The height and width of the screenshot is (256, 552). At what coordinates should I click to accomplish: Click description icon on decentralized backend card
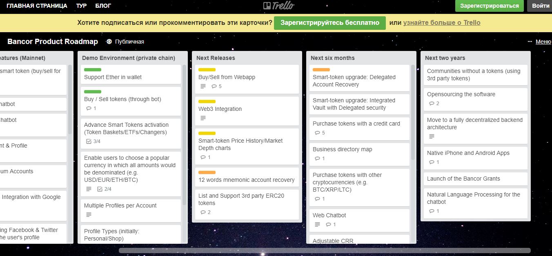(432, 137)
